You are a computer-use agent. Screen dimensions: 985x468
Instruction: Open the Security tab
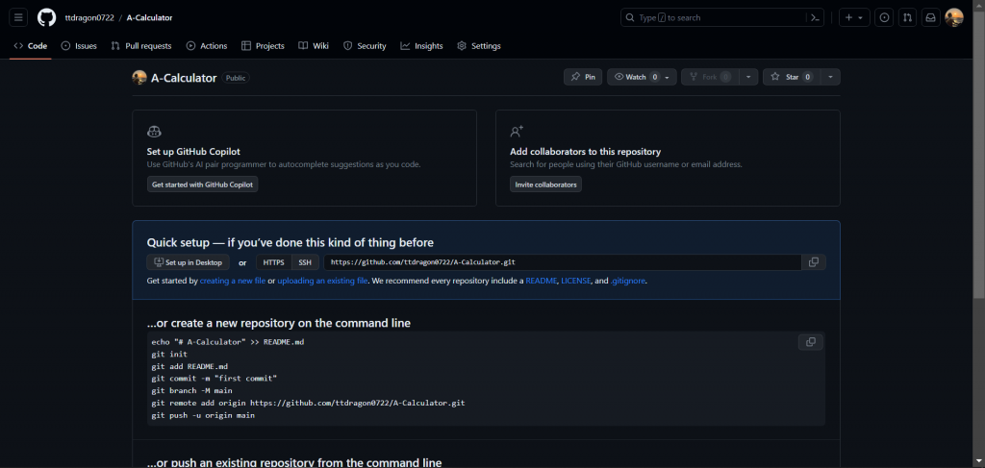(x=365, y=46)
